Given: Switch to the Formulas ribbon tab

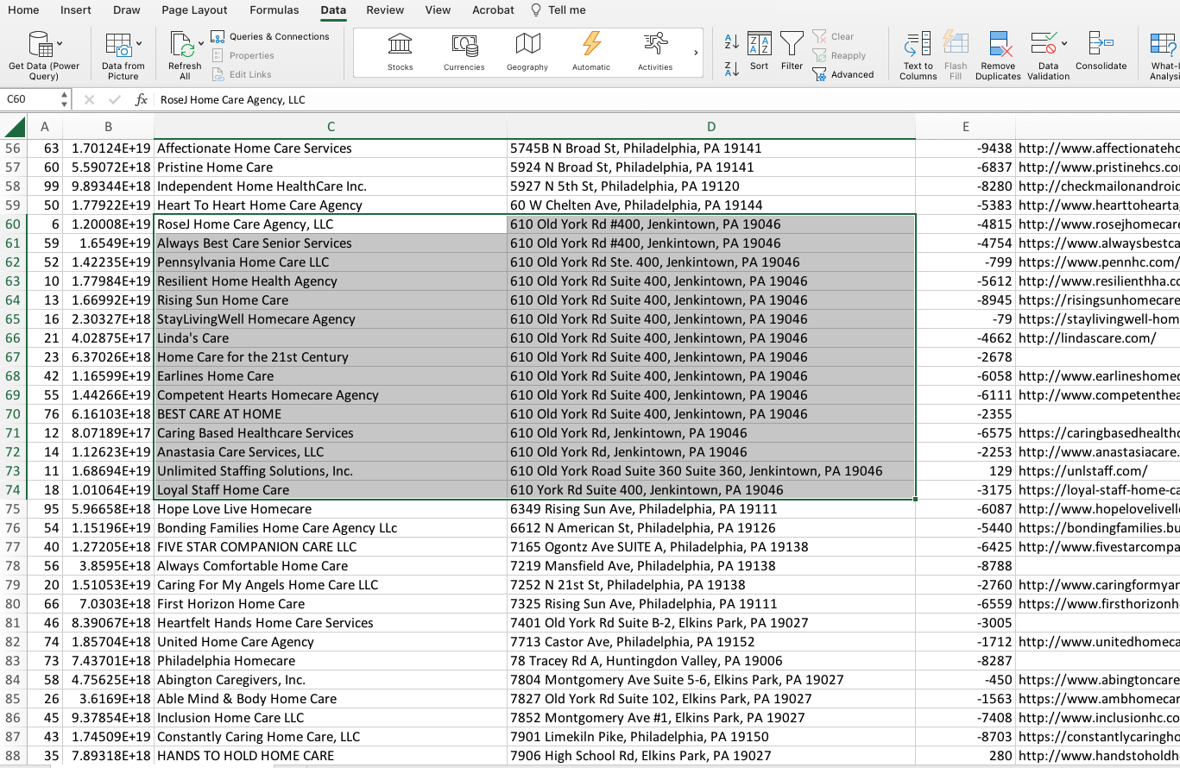Looking at the screenshot, I should pyautogui.click(x=274, y=10).
